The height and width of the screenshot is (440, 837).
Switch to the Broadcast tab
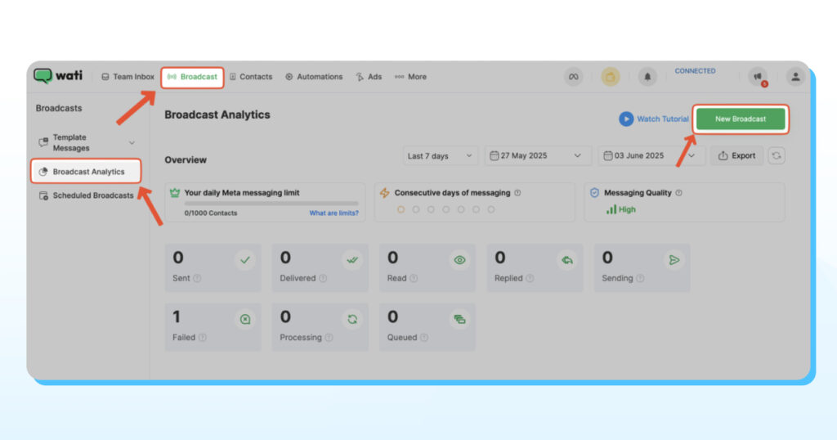(x=192, y=77)
